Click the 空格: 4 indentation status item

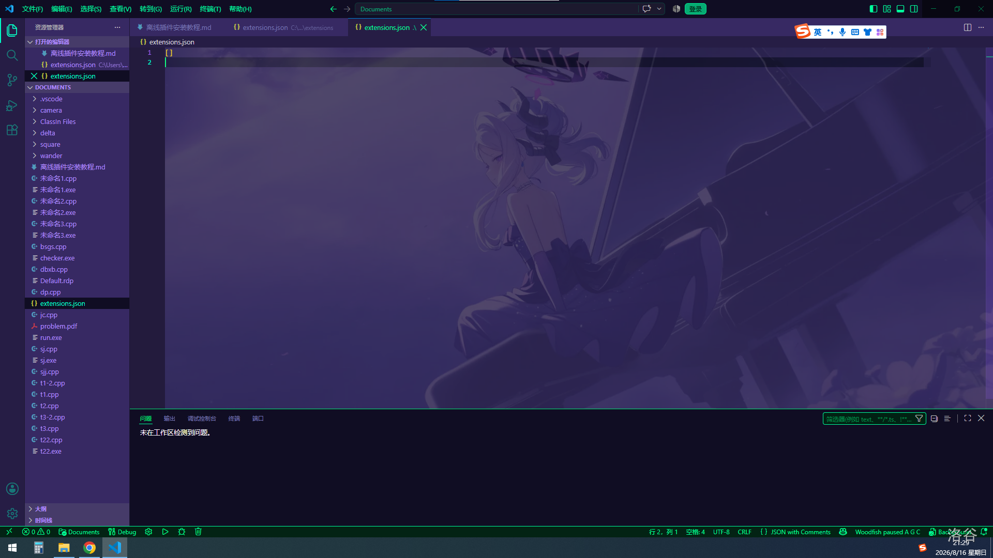[695, 532]
